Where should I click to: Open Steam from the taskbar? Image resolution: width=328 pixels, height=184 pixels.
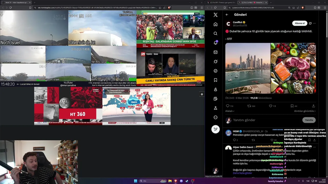[x=187, y=181]
